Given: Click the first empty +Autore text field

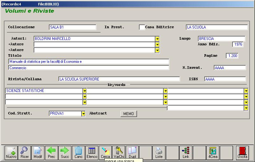Looking at the screenshot, I should [95, 44].
